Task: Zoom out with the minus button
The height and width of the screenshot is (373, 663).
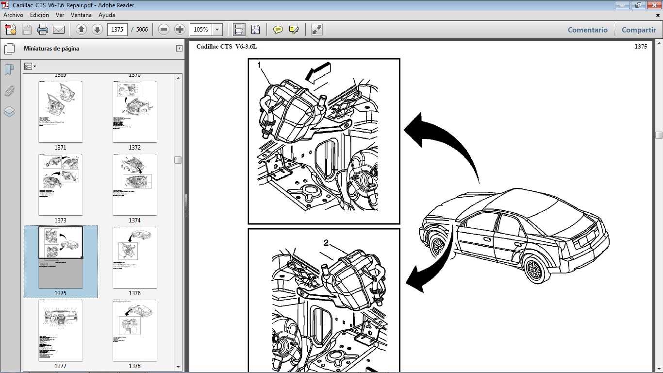Action: pos(164,30)
